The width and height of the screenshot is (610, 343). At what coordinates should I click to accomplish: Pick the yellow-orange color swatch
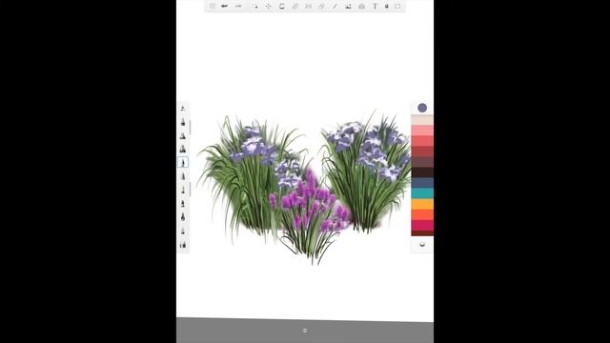pos(422,204)
